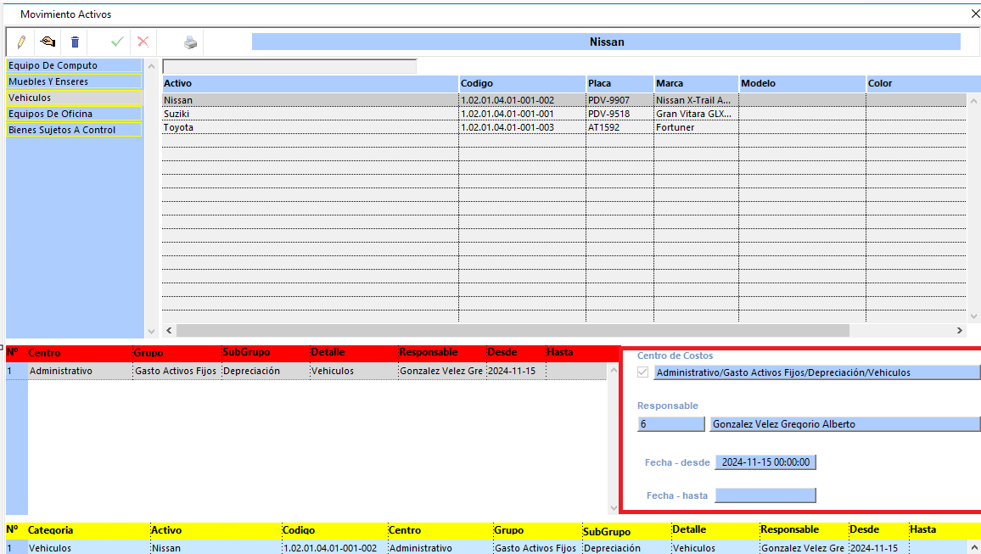981x554 pixels.
Task: Select the Equipo De Computo category
Action: point(73,65)
